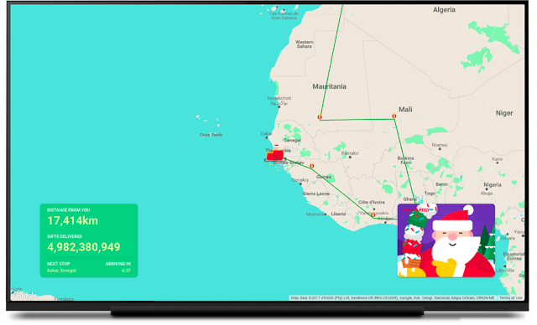Viewport: 537px width, 325px height.
Task: Select the Next Stop Dakar, Senegal text
Action: pyautogui.click(x=61, y=271)
